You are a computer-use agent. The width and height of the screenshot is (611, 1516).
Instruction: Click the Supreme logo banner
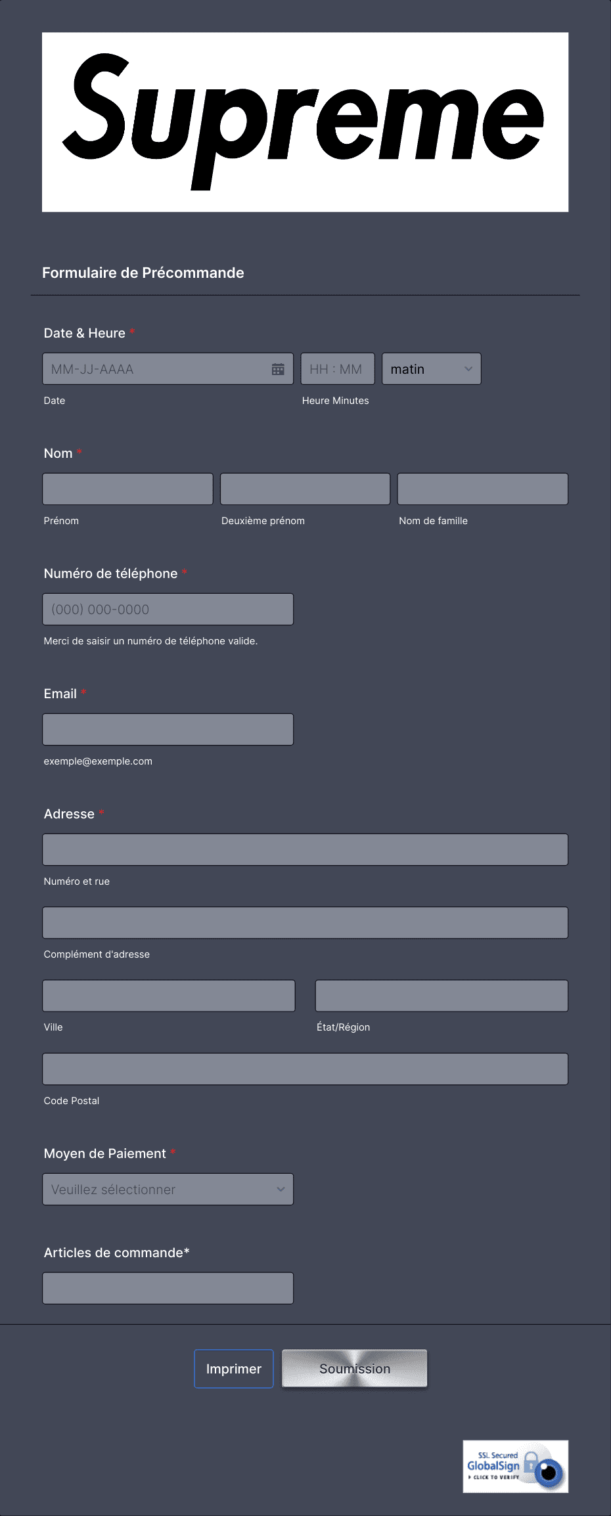tap(305, 122)
